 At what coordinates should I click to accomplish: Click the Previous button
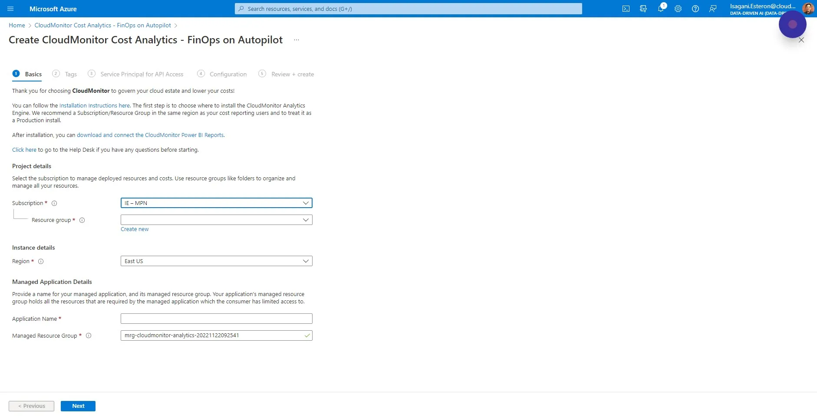[x=31, y=406]
